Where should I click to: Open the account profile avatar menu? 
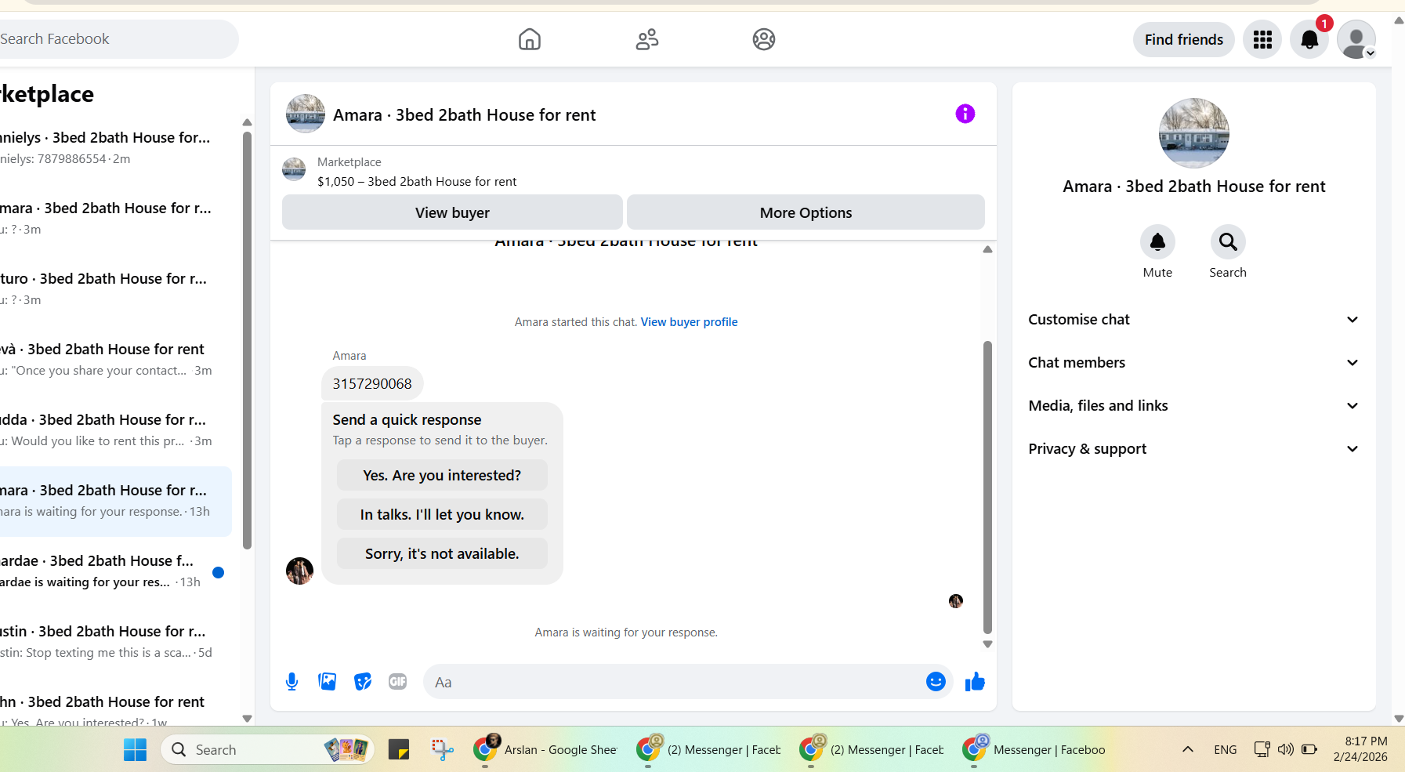1356,39
